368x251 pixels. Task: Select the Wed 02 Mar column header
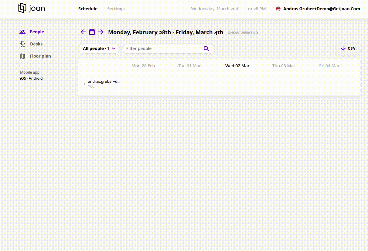coord(237,66)
